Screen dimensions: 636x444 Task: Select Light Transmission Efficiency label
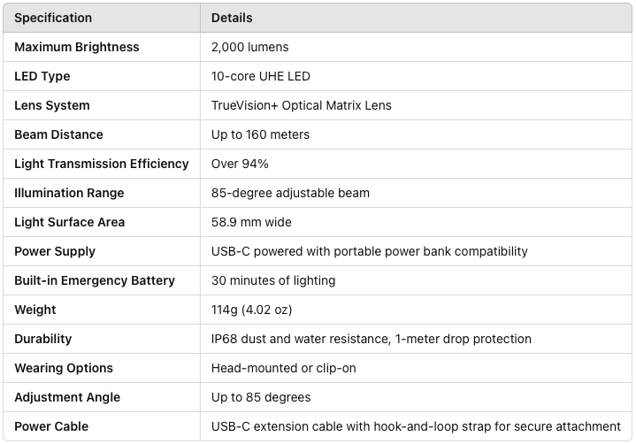pos(102,164)
